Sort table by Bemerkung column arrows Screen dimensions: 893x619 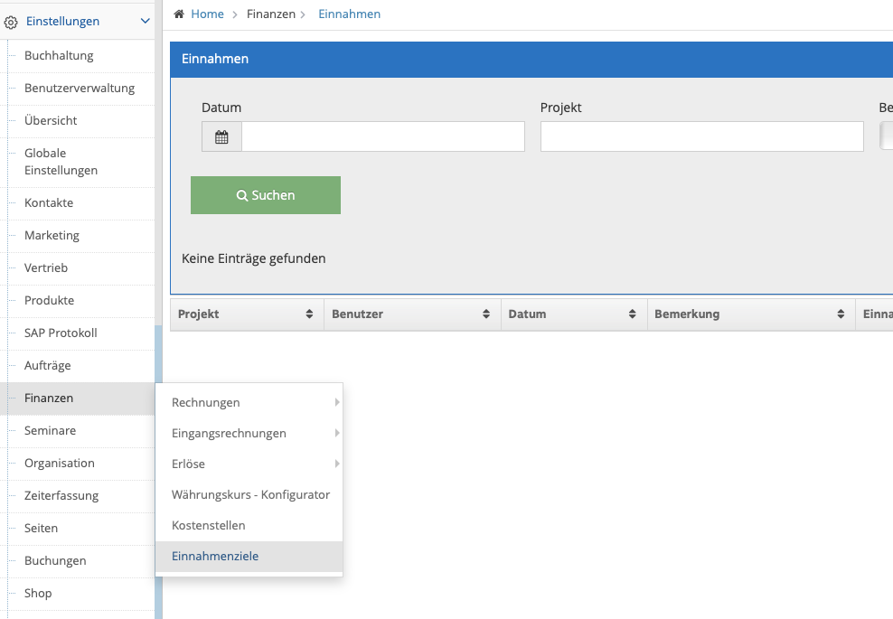[x=841, y=314]
